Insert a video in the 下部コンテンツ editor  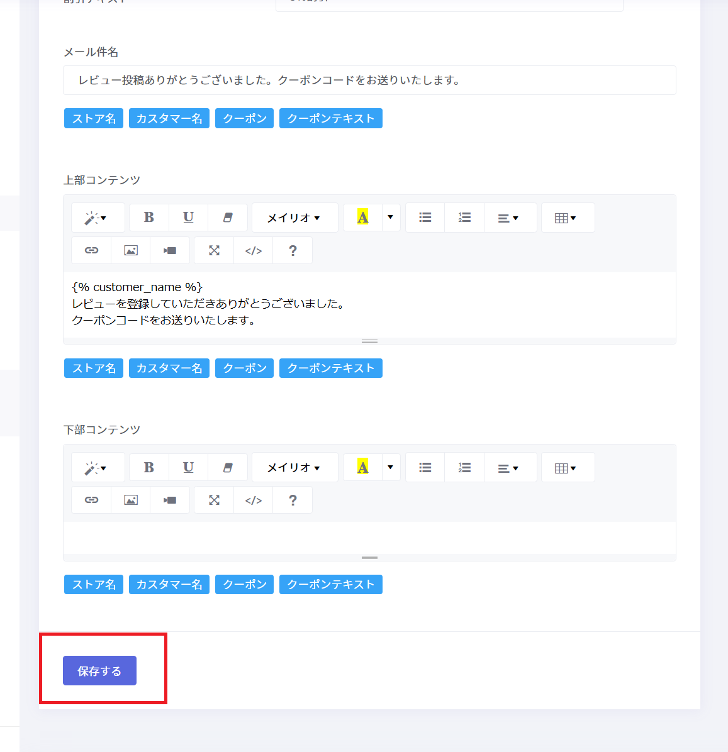(170, 500)
